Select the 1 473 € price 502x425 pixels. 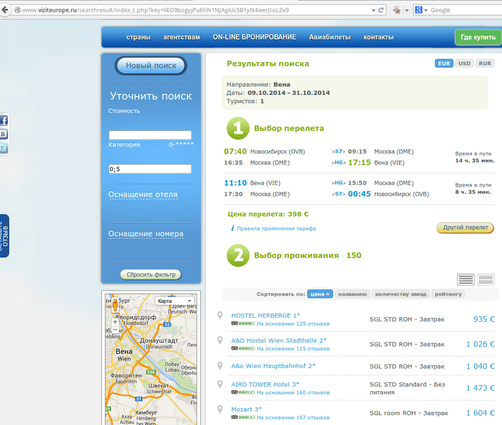480,388
